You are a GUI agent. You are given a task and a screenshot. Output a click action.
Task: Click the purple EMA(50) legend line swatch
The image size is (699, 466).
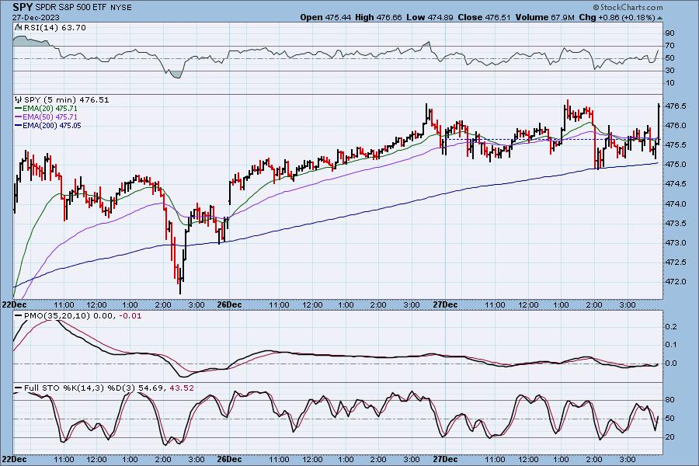click(19, 116)
